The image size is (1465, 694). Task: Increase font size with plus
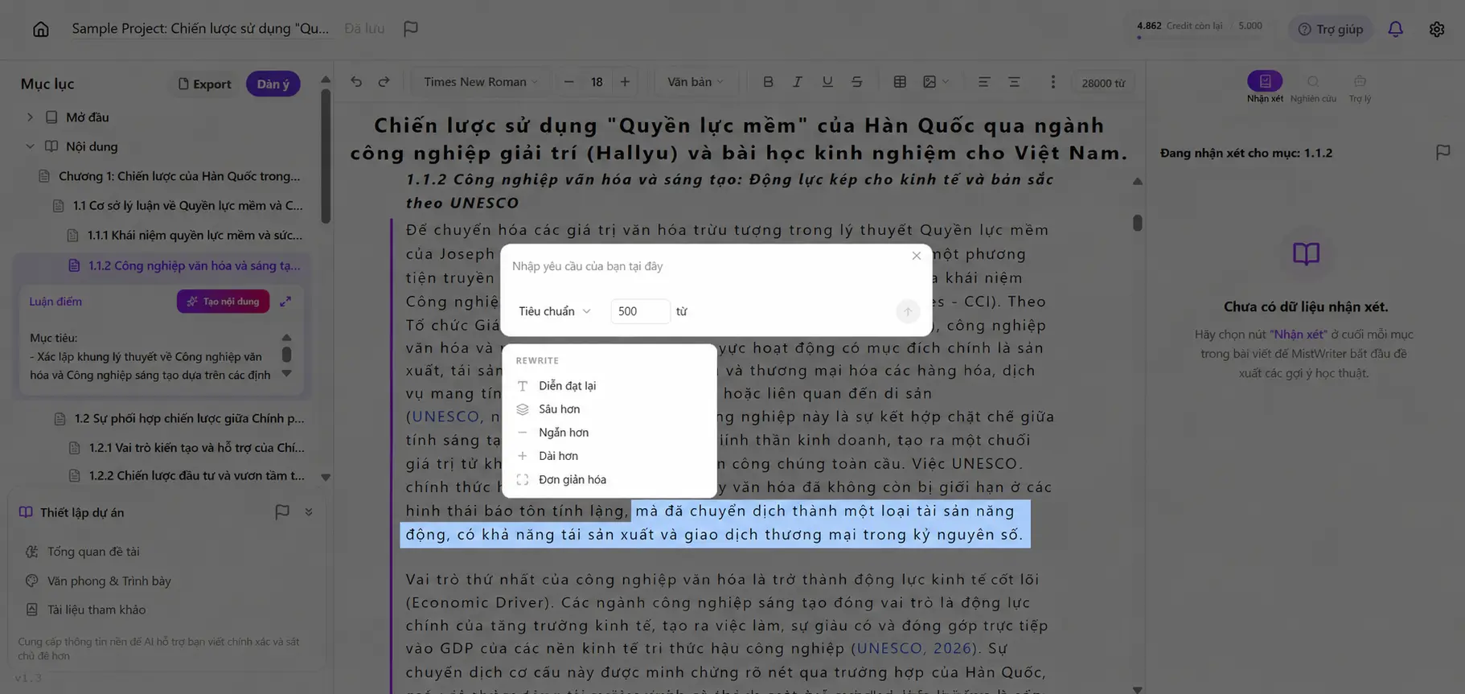click(x=625, y=82)
